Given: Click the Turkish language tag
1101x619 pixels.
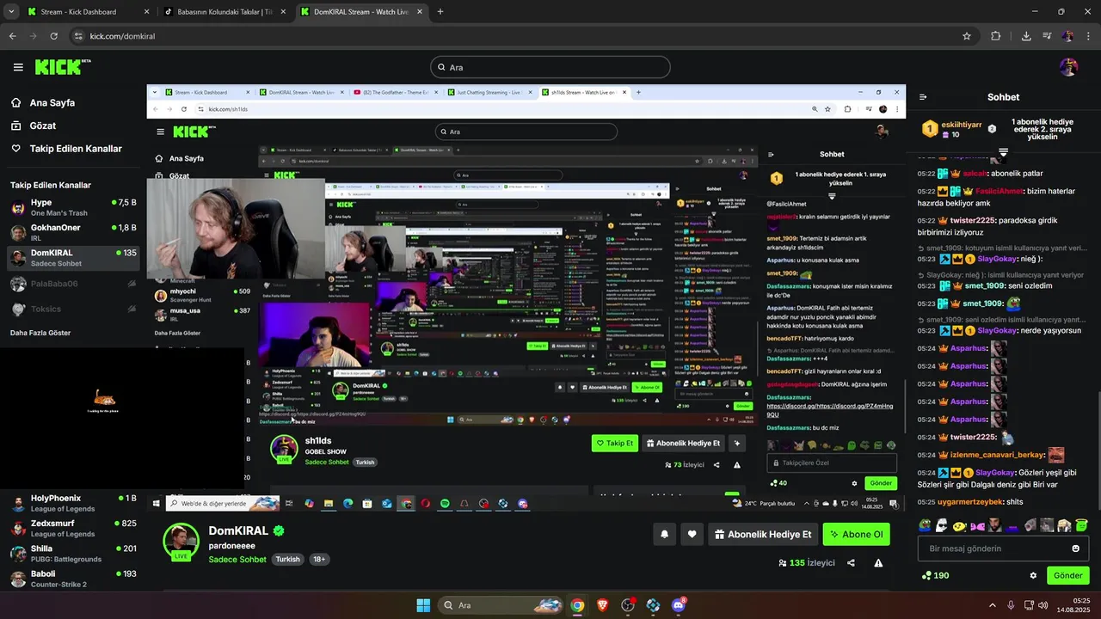Looking at the screenshot, I should (287, 559).
